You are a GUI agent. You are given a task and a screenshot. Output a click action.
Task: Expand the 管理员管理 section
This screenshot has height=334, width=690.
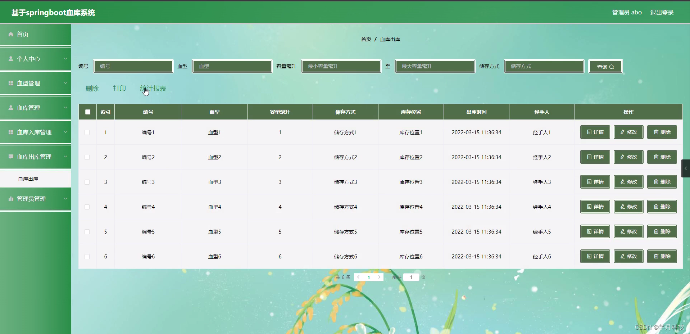pos(65,199)
